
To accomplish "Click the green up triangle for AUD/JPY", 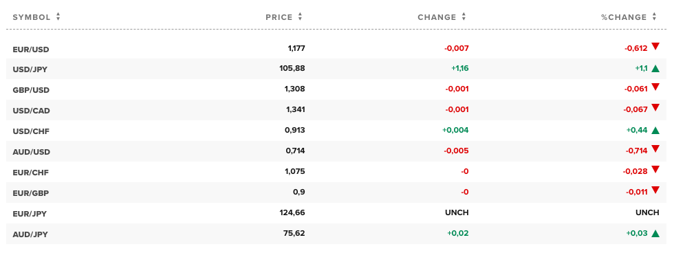I will [655, 234].
